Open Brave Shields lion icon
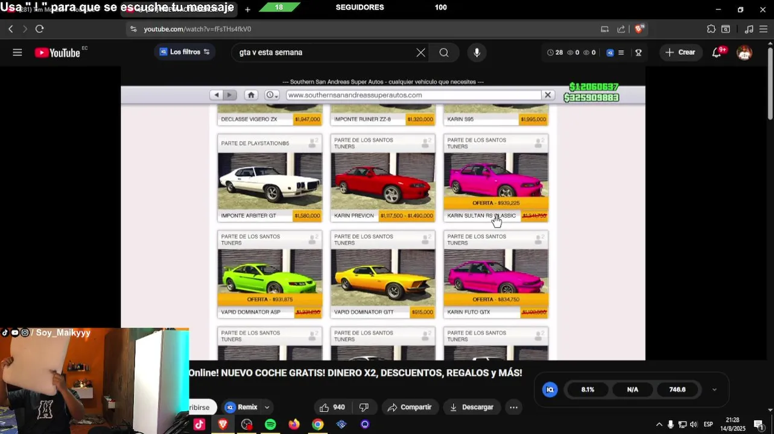 639,28
